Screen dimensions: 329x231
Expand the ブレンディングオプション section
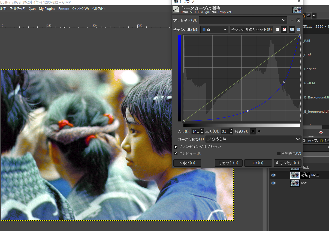pos(176,146)
